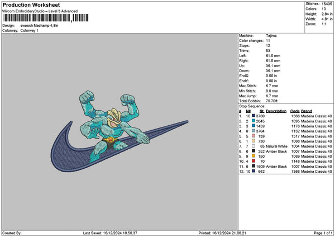Pick the orange swatch in the 150 row
Image resolution: width=335 pixels, height=237 pixels.
coord(253,156)
